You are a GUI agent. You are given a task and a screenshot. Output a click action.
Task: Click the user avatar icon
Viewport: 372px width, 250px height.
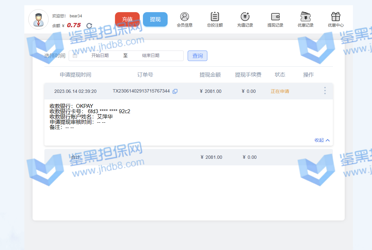[38, 19]
